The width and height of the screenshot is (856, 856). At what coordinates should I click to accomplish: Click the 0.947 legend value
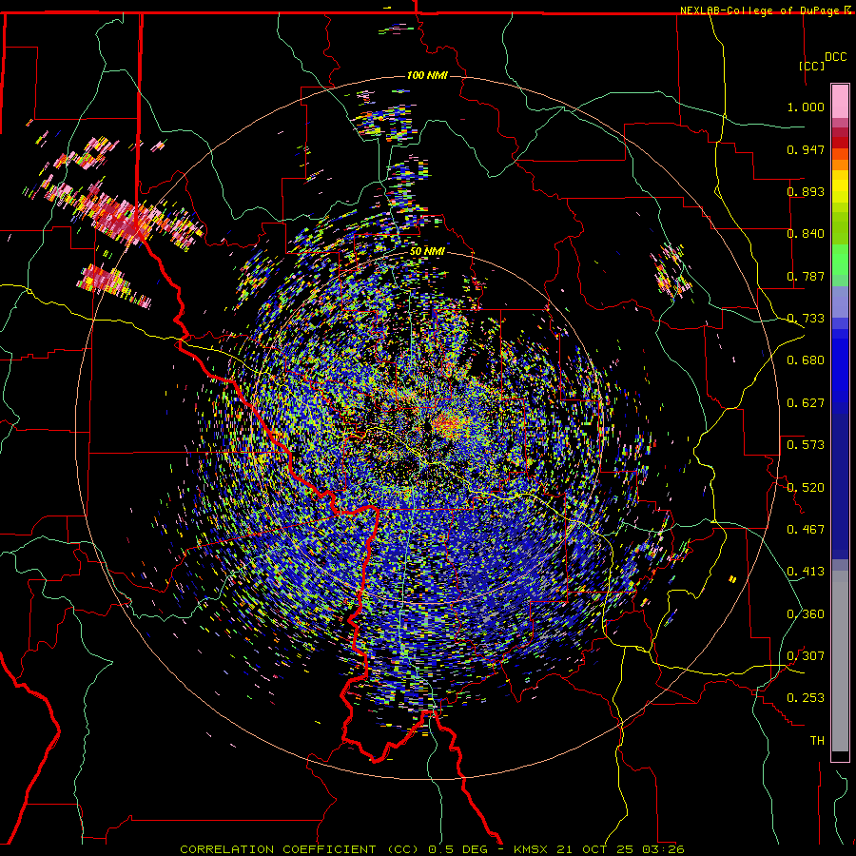tap(806, 149)
